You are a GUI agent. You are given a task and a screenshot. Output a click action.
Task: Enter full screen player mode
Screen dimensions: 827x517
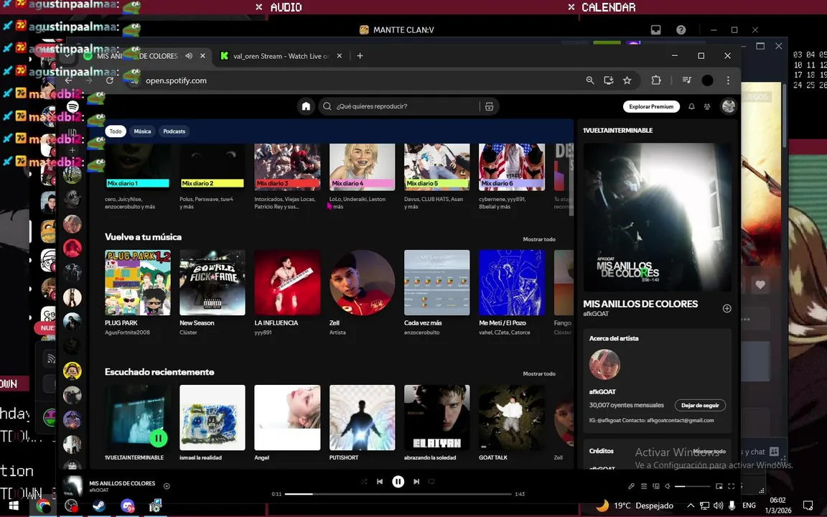click(x=731, y=486)
